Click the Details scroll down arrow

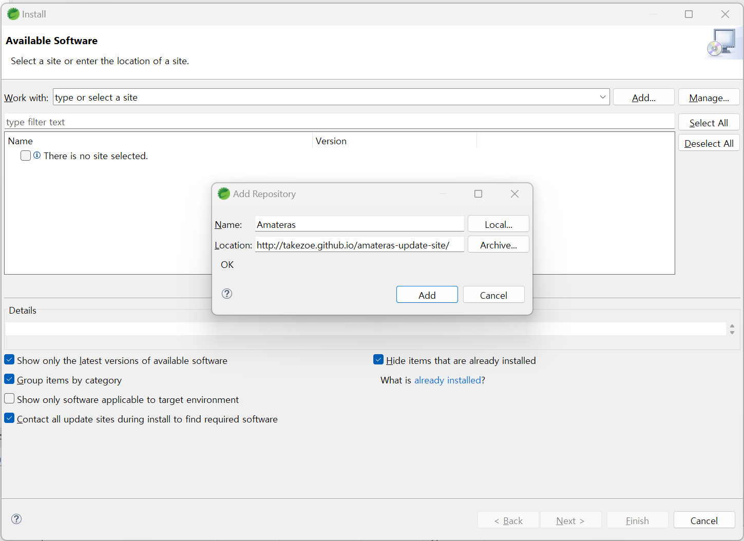pos(732,333)
